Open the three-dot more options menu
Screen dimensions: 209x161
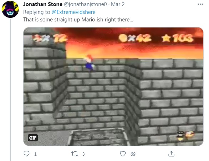click(200, 4)
